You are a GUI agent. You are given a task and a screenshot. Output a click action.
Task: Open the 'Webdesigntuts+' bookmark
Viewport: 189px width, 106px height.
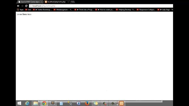63,10
